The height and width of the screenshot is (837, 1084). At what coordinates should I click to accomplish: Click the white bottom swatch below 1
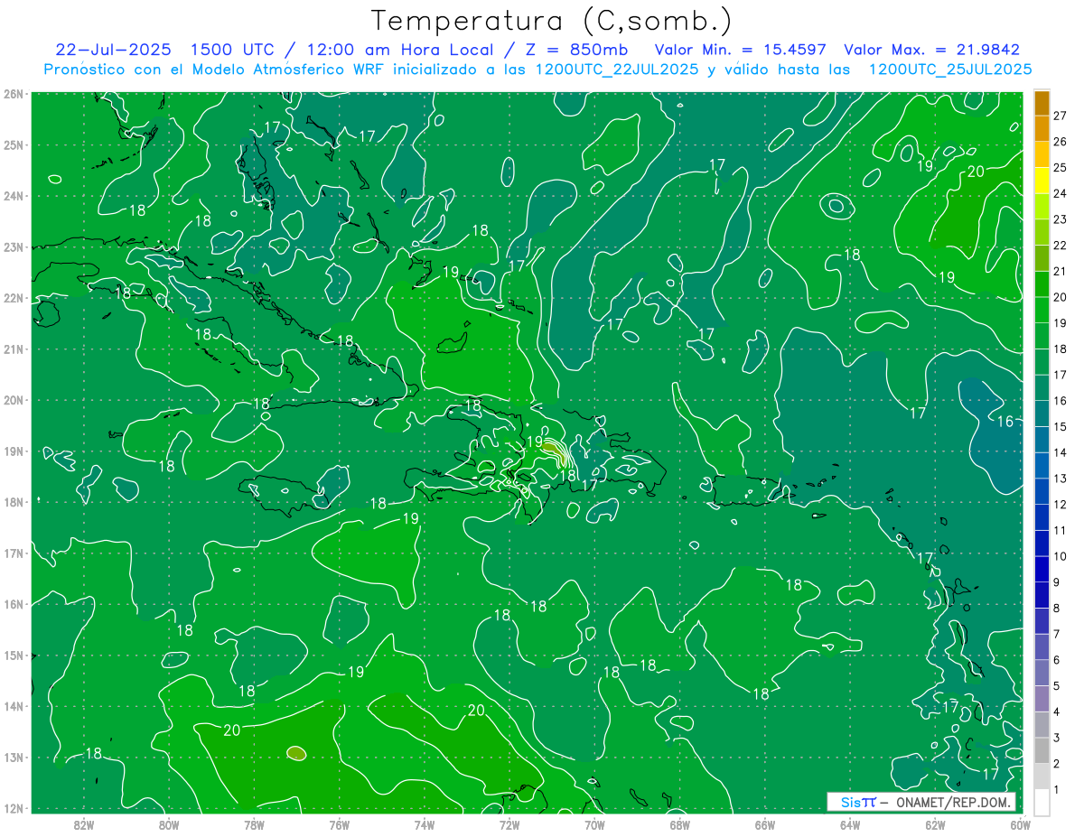coord(1042,801)
